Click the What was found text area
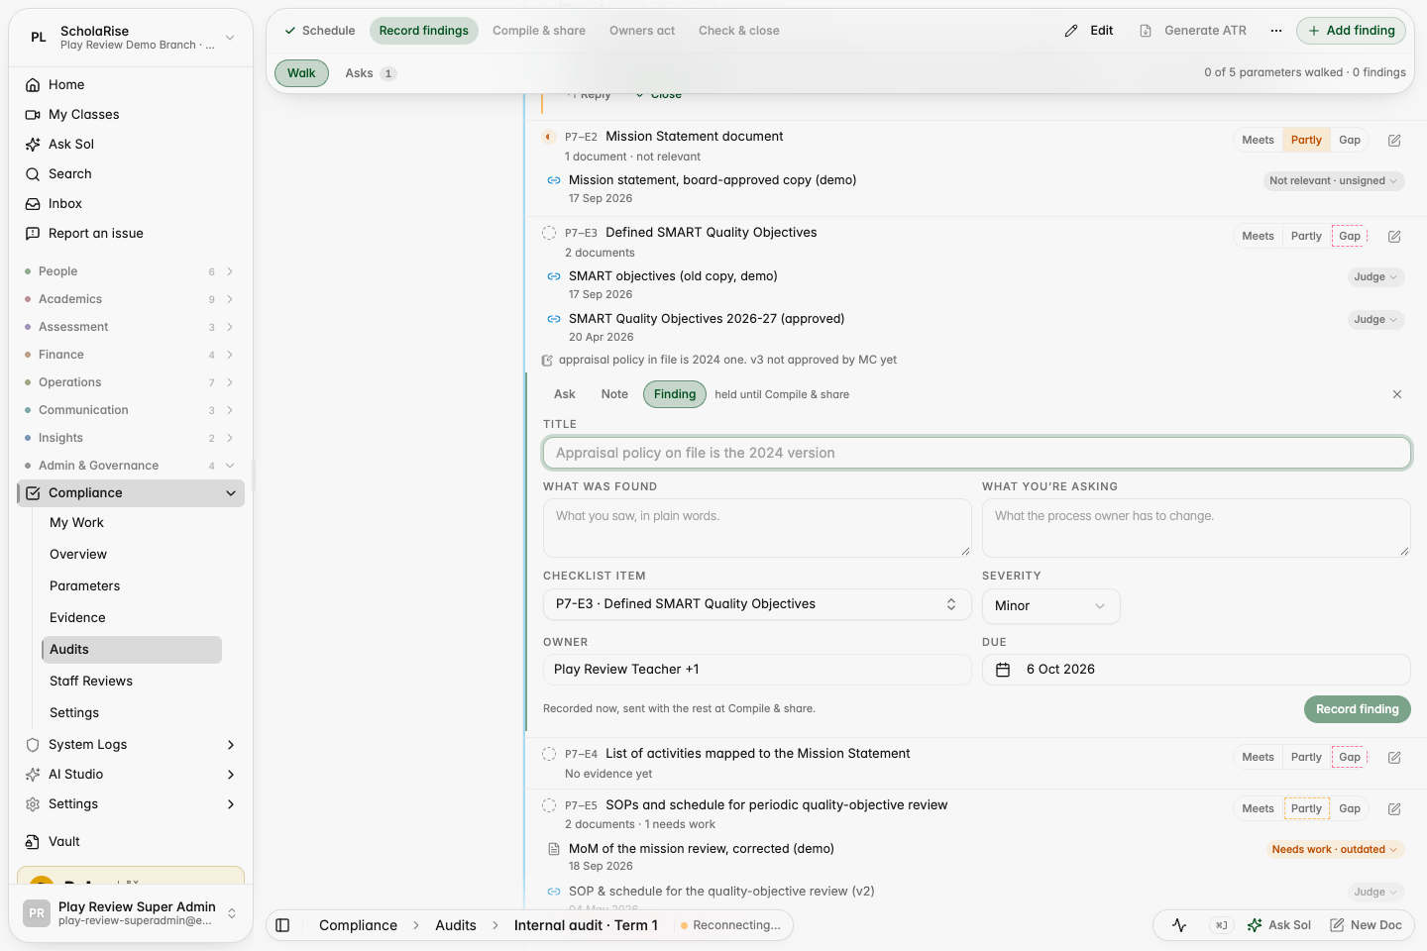The height and width of the screenshot is (951, 1427). (x=757, y=528)
